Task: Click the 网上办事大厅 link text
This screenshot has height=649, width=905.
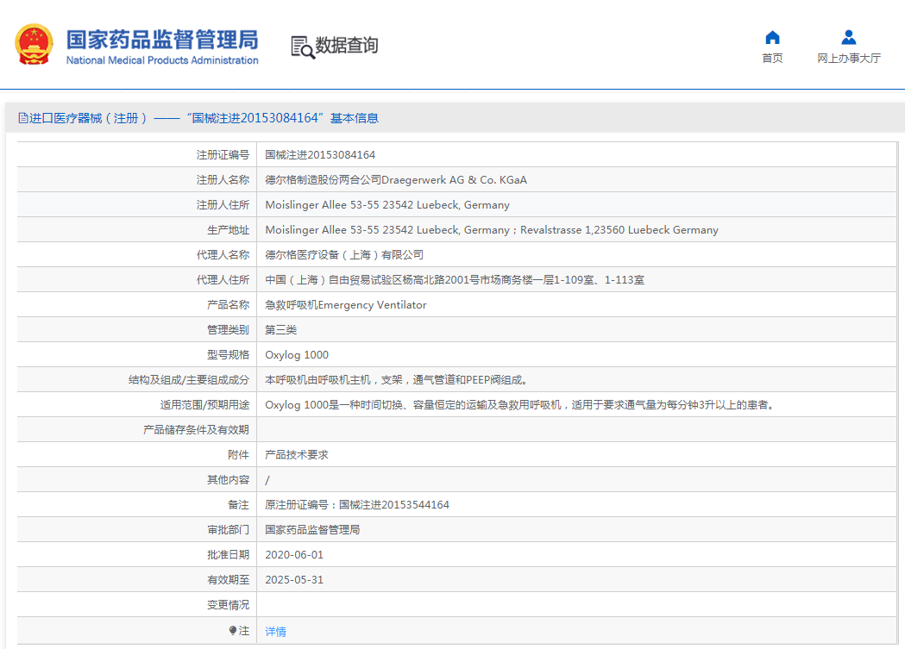Action: [848, 59]
